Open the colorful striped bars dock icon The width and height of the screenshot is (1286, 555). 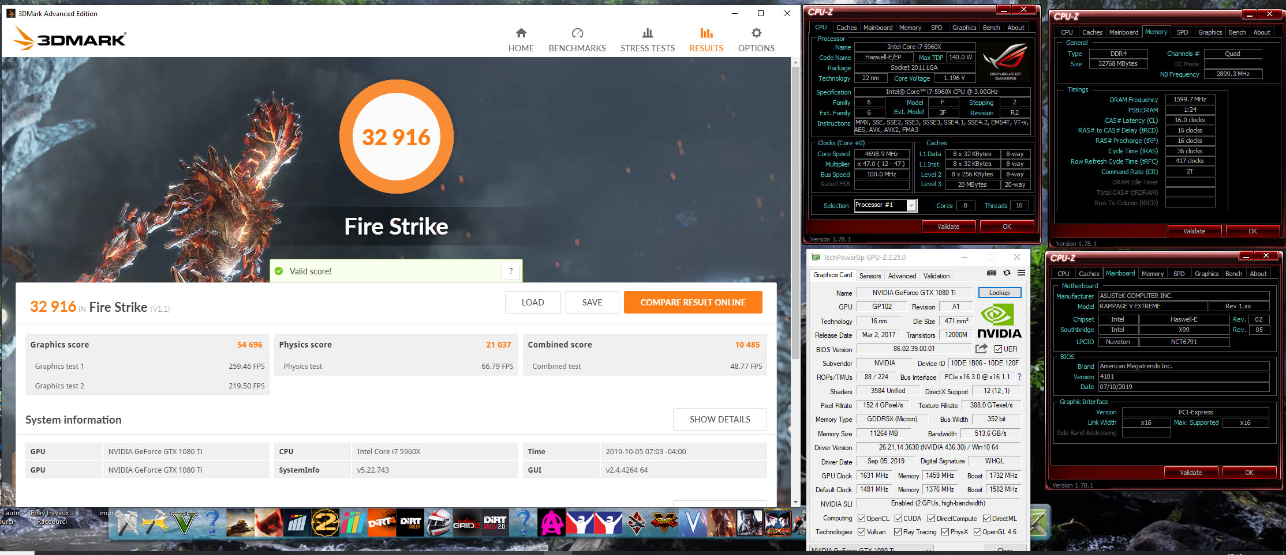tap(353, 522)
